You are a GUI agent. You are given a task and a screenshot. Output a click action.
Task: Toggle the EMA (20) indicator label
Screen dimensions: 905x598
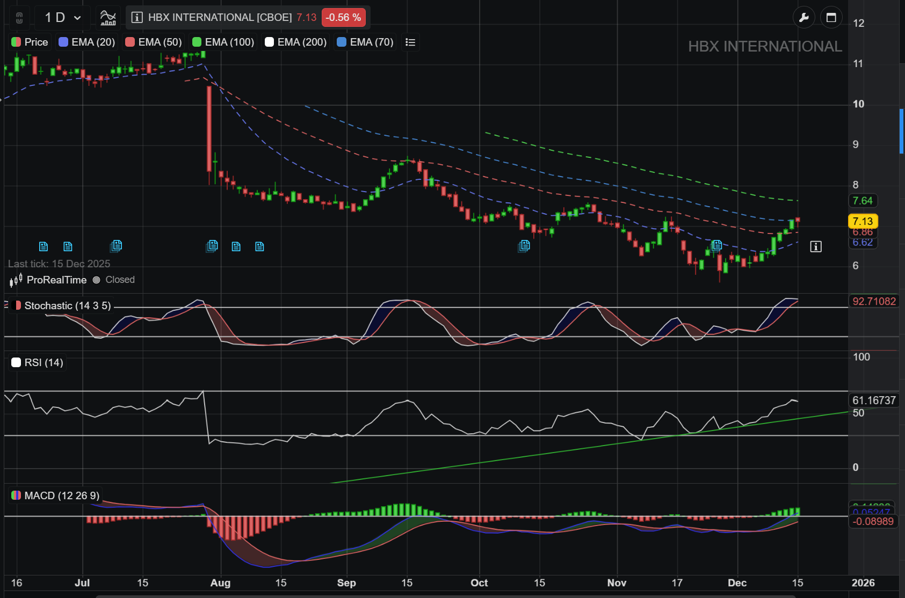point(87,42)
